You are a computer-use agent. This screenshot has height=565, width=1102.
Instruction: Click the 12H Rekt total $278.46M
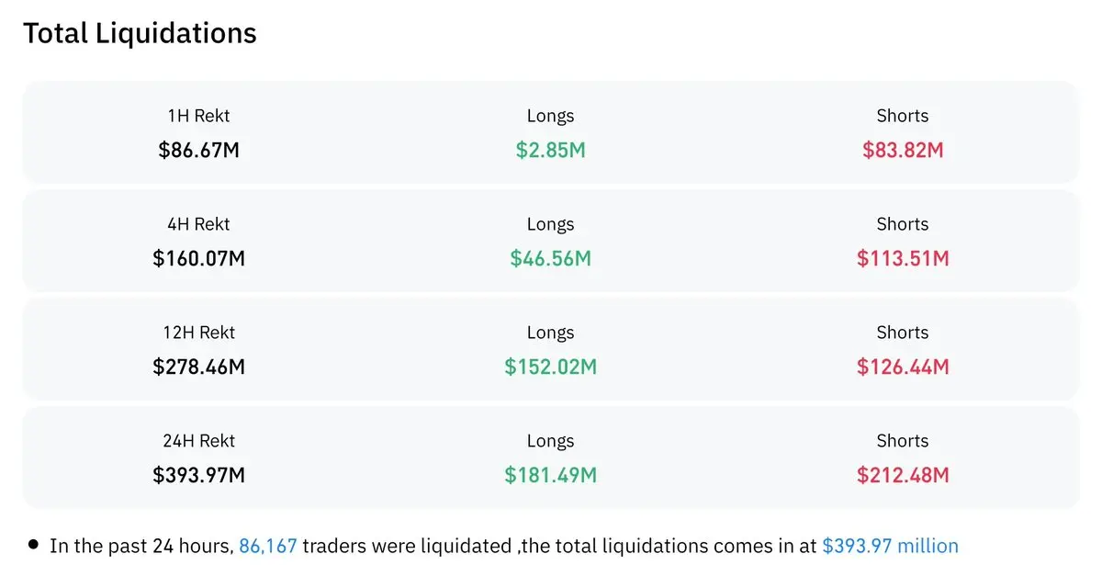pos(199,367)
